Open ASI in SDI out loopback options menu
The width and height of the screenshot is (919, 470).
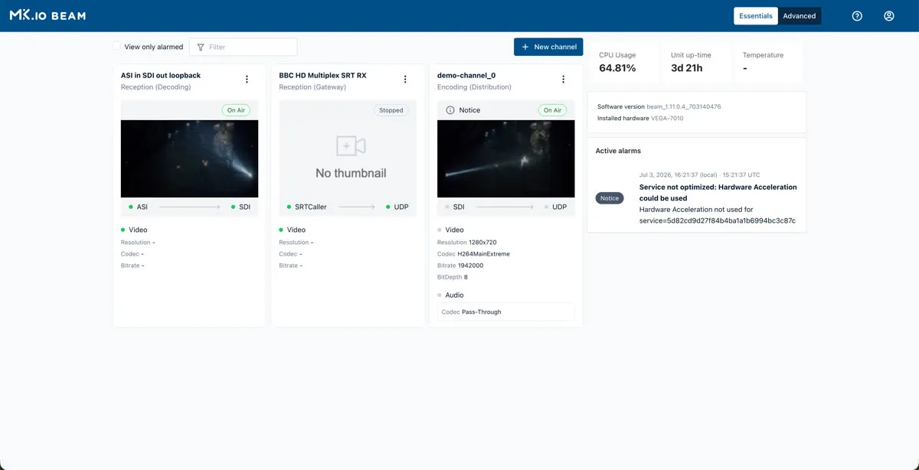pos(247,80)
